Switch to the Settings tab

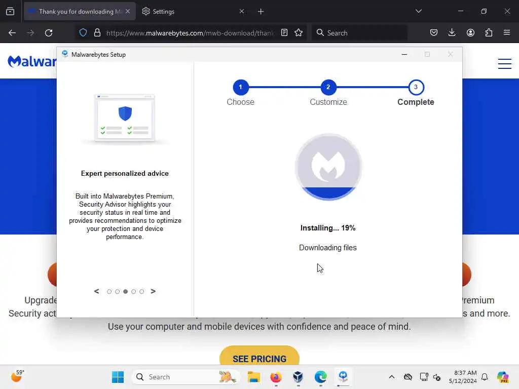click(x=193, y=12)
